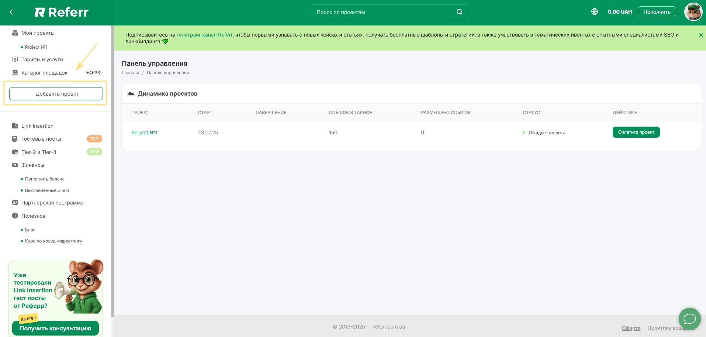This screenshot has width=706, height=337.
Task: Open the language globe selector
Action: point(594,12)
